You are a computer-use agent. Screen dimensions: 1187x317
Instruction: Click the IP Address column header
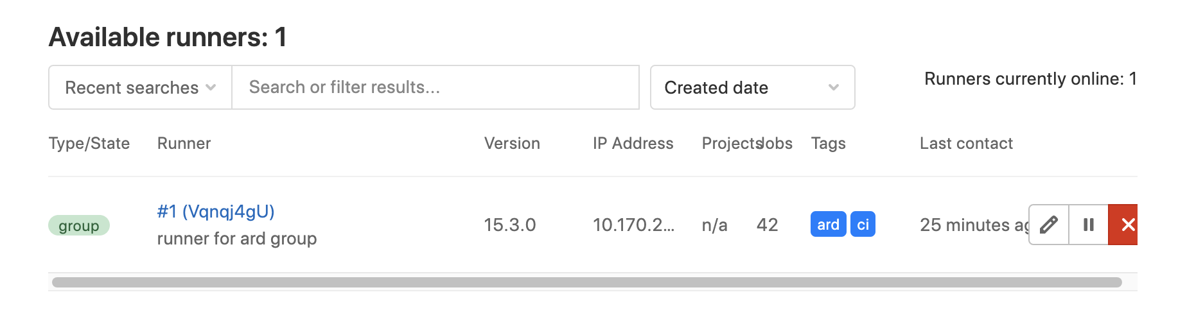tap(633, 143)
